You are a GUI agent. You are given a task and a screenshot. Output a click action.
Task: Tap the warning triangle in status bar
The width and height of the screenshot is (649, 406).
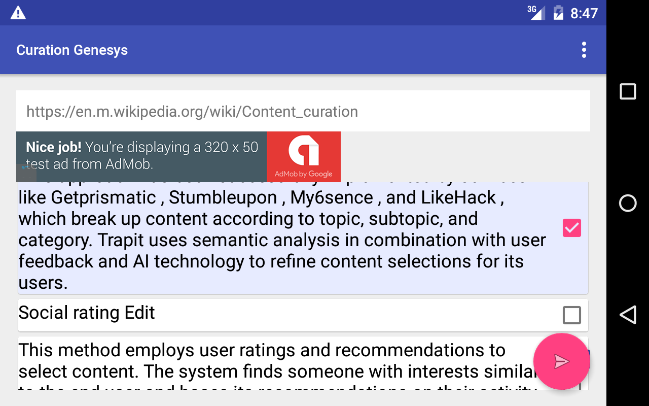pyautogui.click(x=18, y=13)
